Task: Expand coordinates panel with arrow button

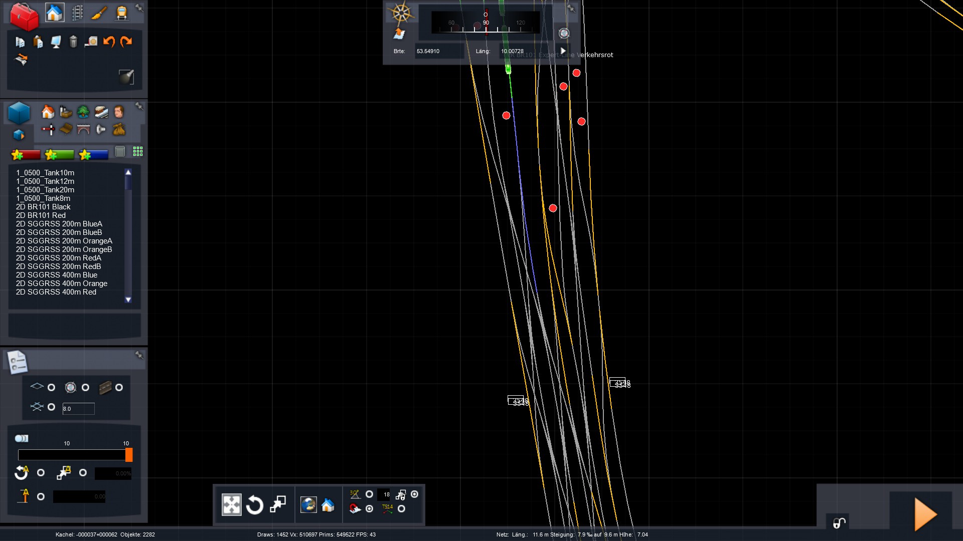Action: coord(563,51)
